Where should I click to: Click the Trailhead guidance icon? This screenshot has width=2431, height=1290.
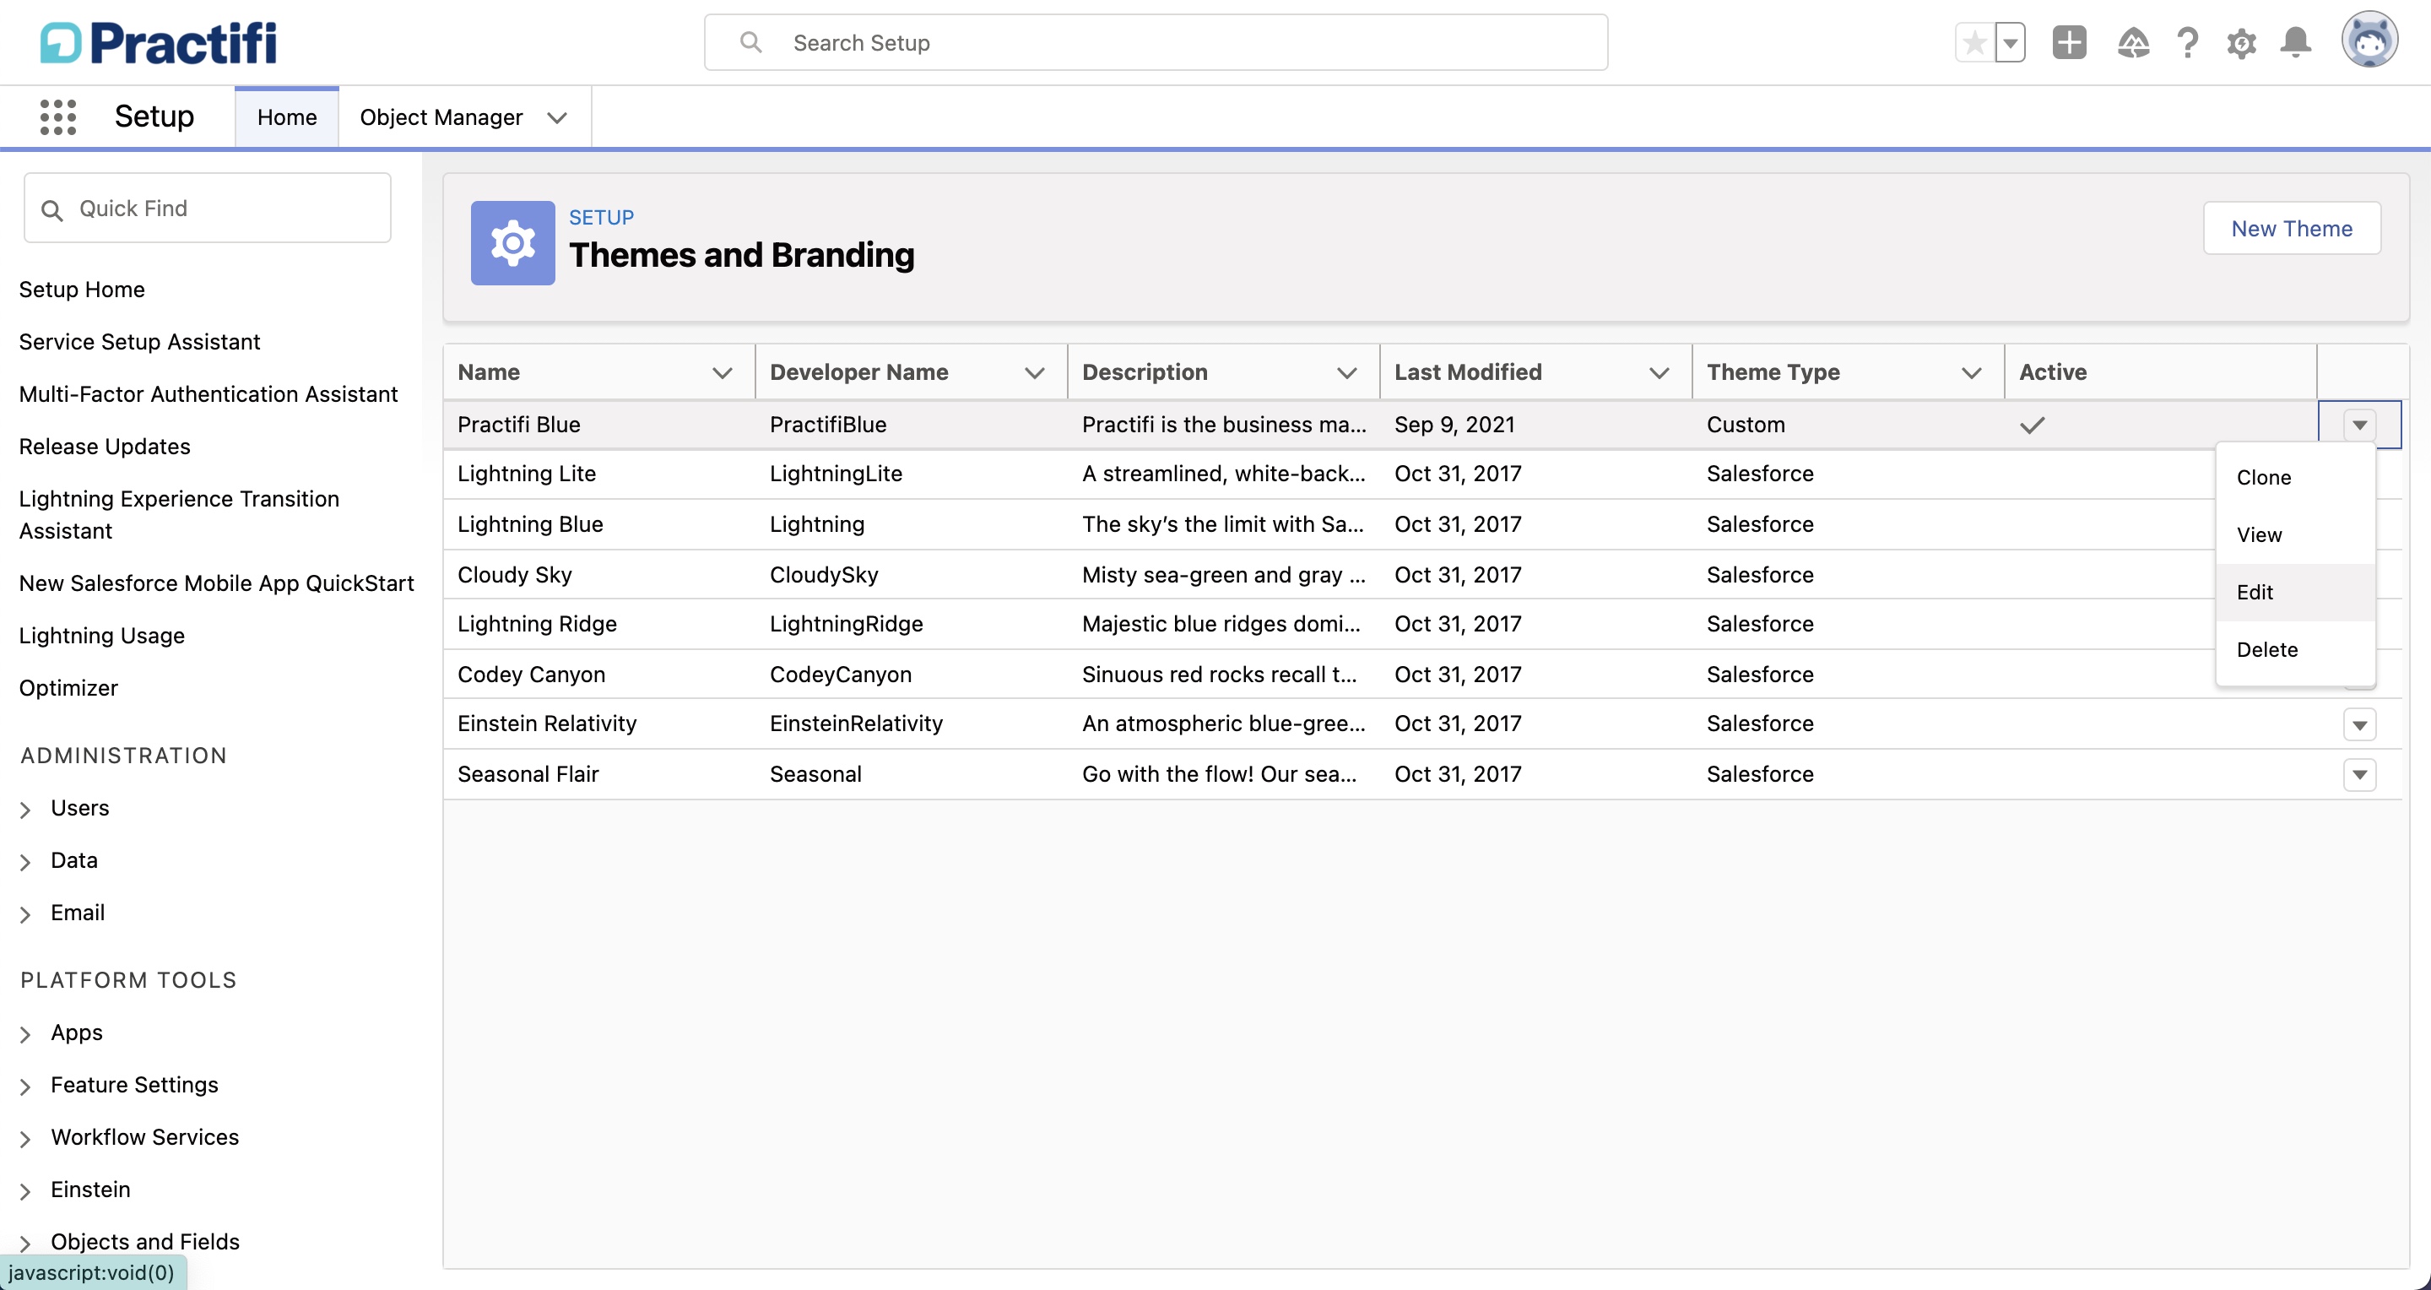(2133, 42)
